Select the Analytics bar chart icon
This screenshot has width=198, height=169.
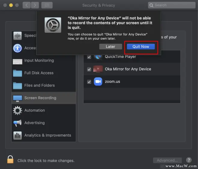[17, 135]
